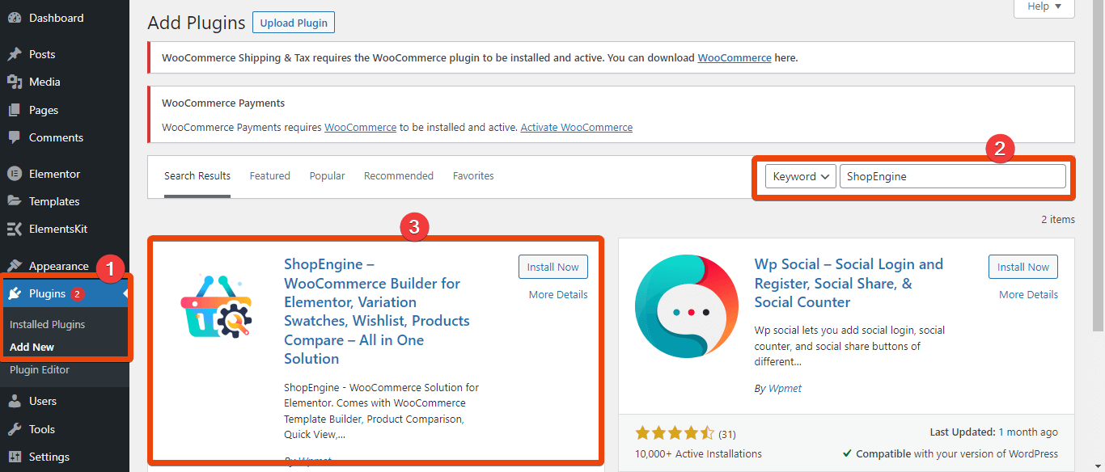This screenshot has width=1105, height=472.
Task: Switch to the Popular tab
Action: pyautogui.click(x=327, y=176)
